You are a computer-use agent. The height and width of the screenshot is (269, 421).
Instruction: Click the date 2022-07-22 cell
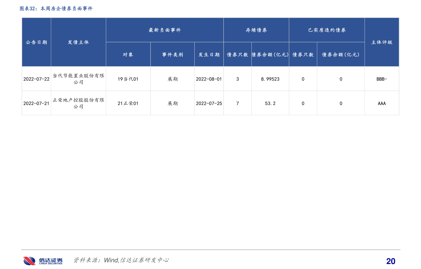click(x=36, y=79)
